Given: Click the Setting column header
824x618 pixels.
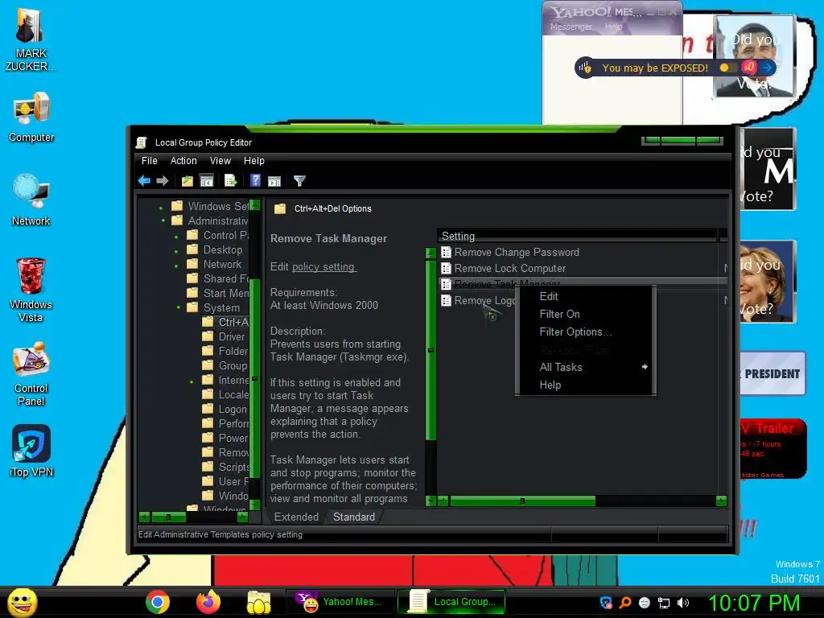Looking at the screenshot, I should point(577,236).
